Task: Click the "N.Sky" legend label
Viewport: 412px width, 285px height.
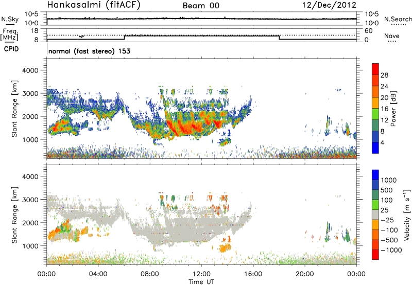Action: 10,19
